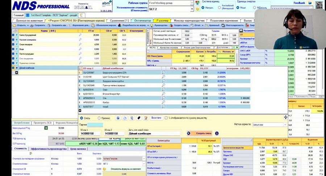
Task: Click the colored icon beside Рабочая группа dropdown
Action: pyautogui.click(x=197, y=3)
